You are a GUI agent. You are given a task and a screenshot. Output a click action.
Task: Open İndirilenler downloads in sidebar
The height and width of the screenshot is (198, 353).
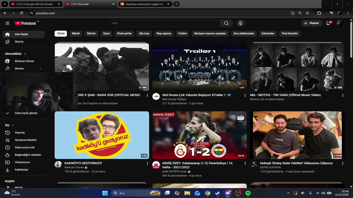coord(24,170)
